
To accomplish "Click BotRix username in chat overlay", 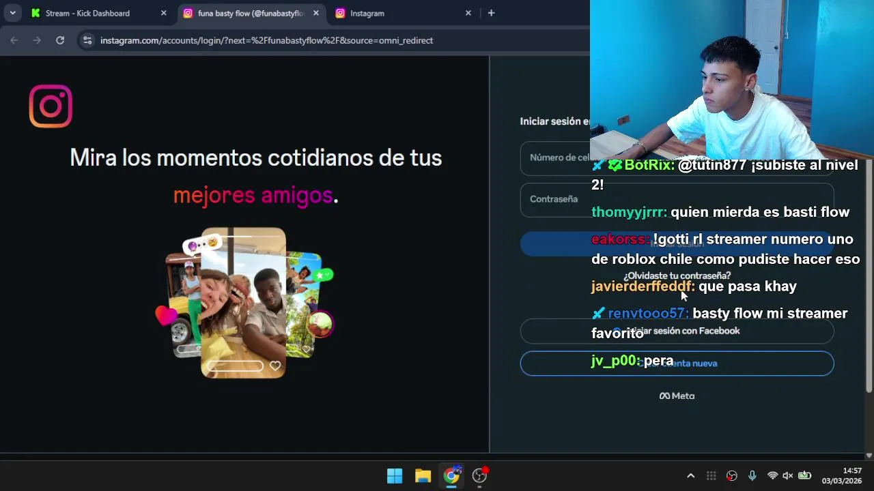I will pyautogui.click(x=649, y=165).
